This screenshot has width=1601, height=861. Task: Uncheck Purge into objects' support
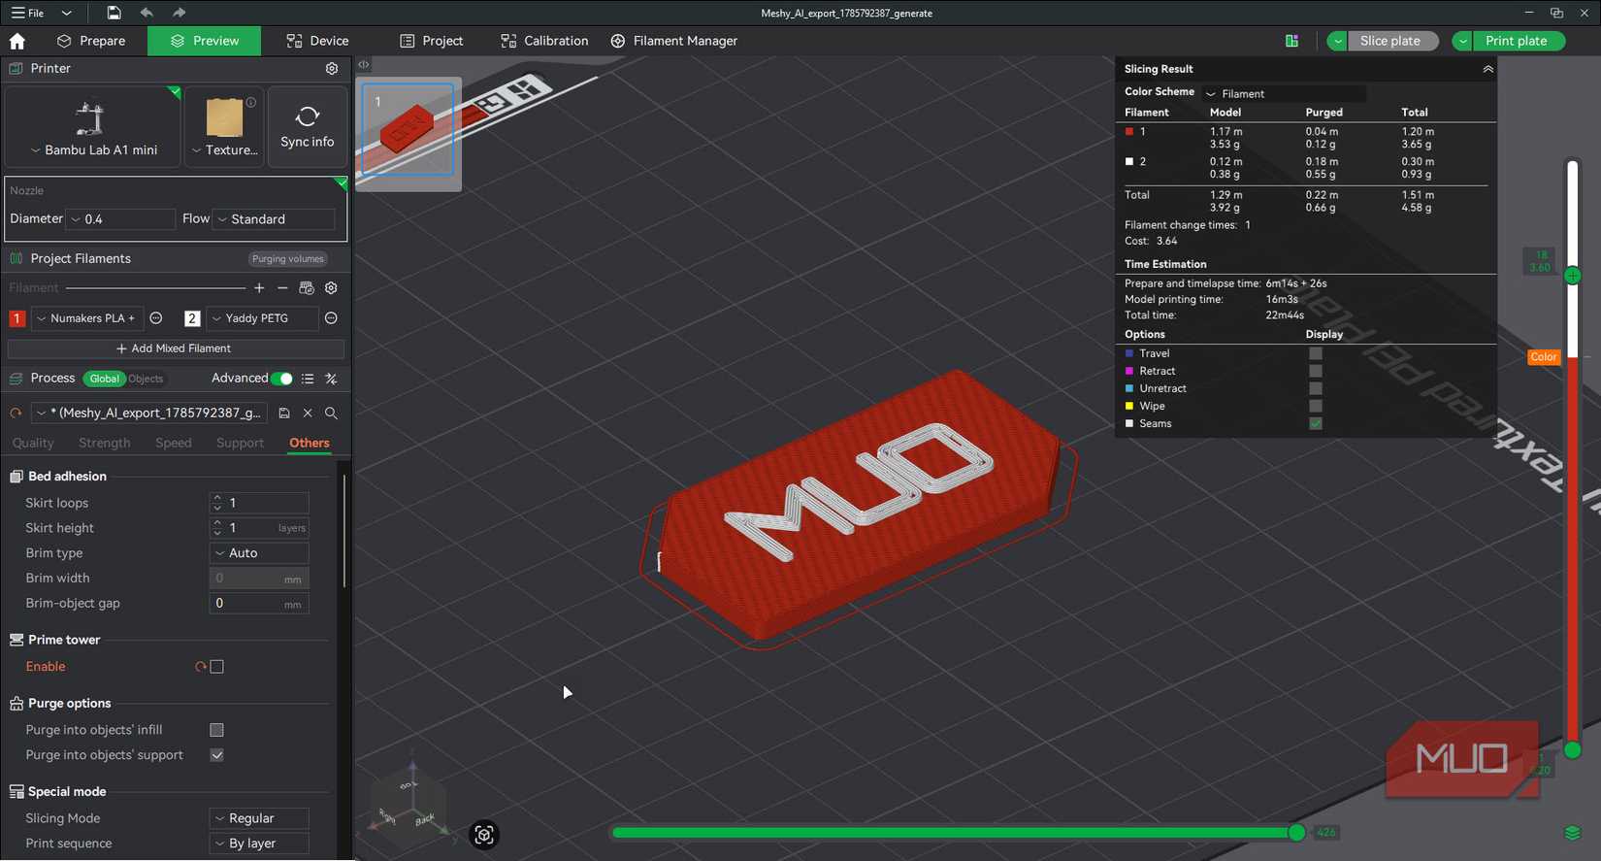tap(217, 755)
